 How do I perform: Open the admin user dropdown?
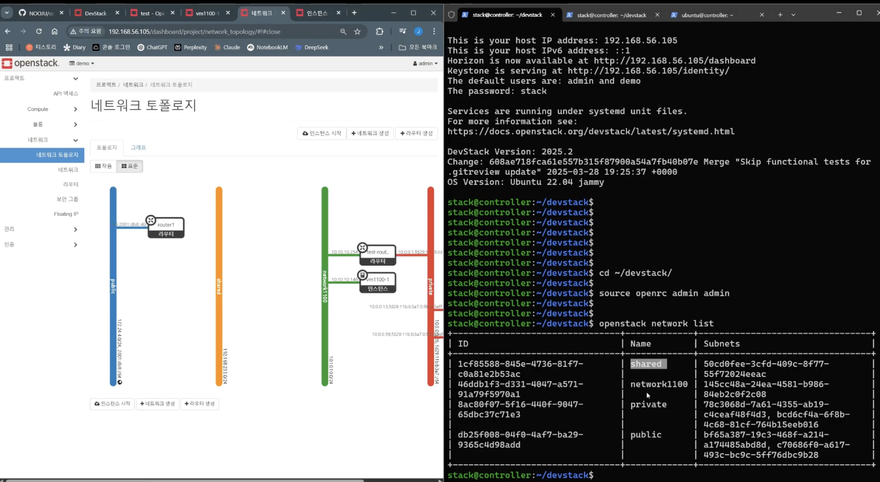[425, 63]
